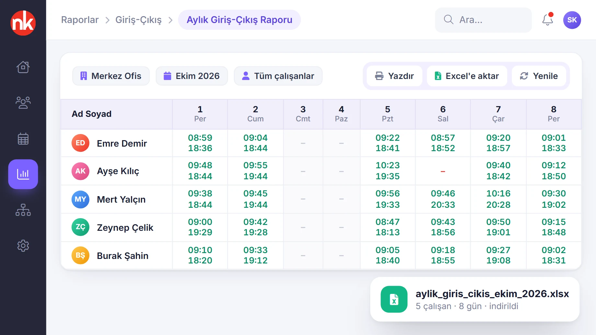Click the ZÇ avatar for Zeynep Çelik
Viewport: 596px width, 335px height.
pyautogui.click(x=80, y=227)
